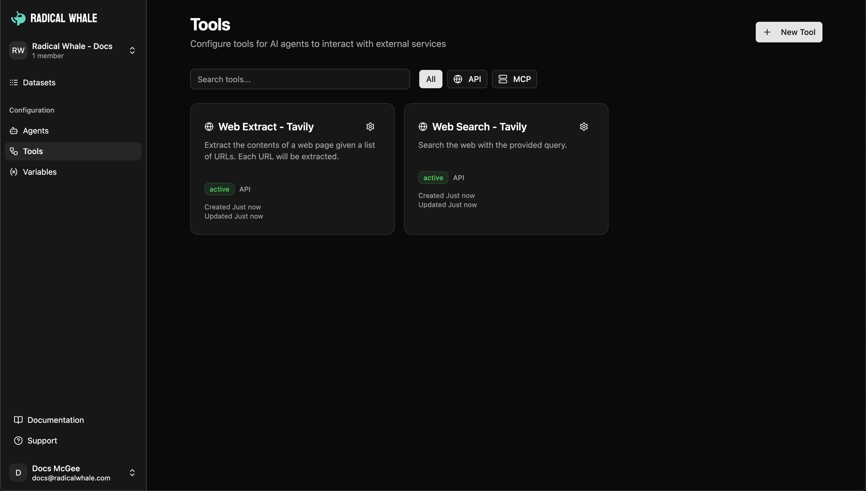866x491 pixels.
Task: Toggle the API filter on
Action: (467, 79)
